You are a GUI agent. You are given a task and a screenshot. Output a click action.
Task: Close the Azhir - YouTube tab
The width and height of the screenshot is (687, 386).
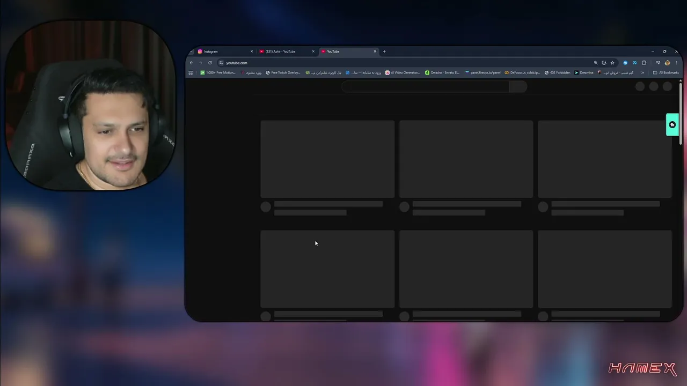(x=313, y=51)
